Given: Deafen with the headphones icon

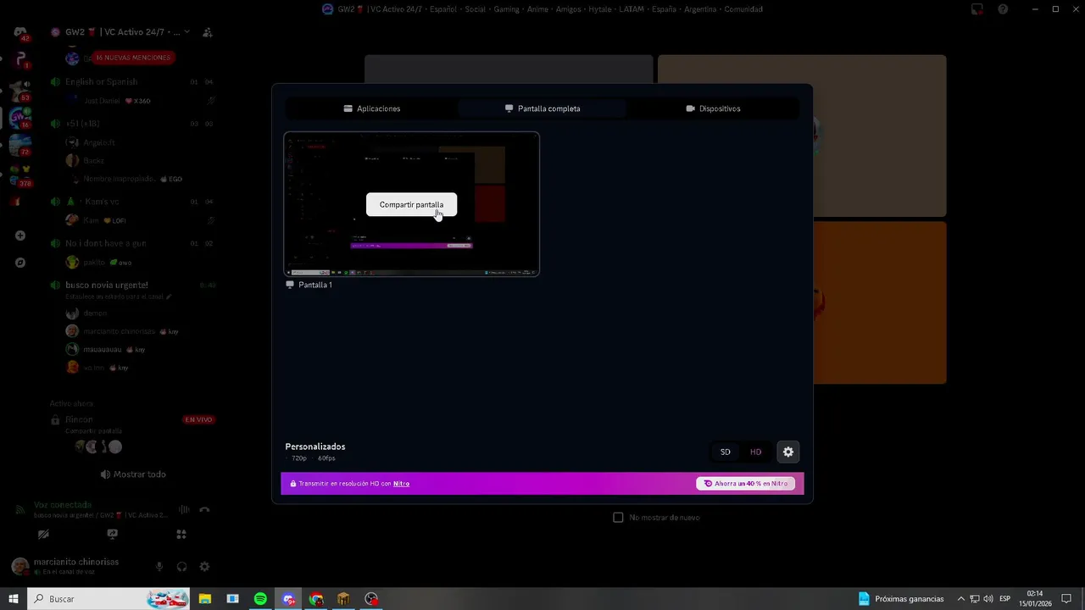Looking at the screenshot, I should (181, 567).
